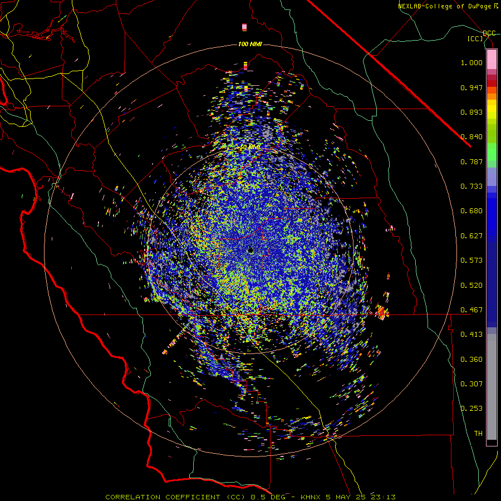Click the black radar site dot at center

250,251
